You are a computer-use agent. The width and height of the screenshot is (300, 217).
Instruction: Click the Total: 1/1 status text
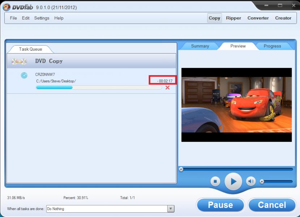tap(128, 198)
